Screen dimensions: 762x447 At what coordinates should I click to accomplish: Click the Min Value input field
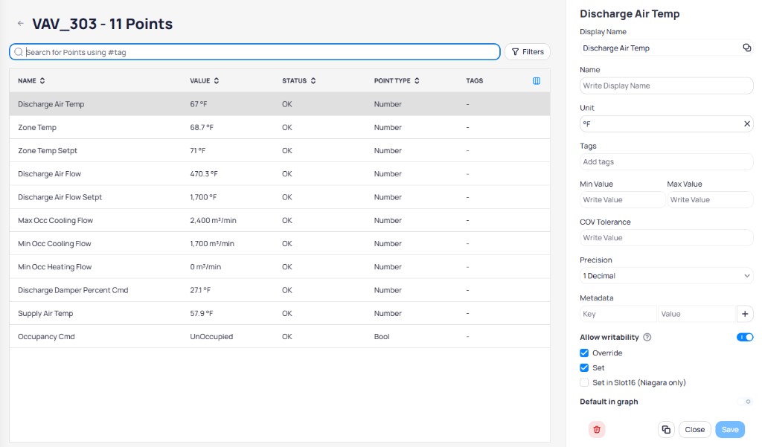[622, 199]
